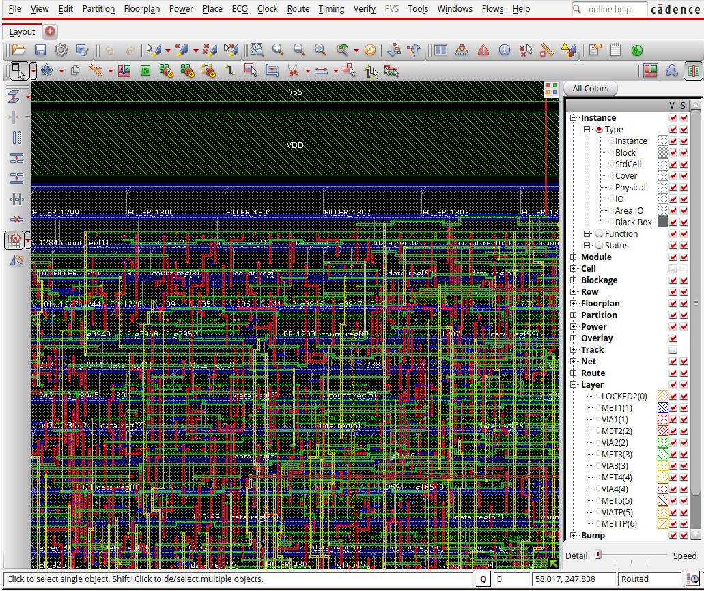
Task: Click the Q button in status bar
Action: [483, 579]
